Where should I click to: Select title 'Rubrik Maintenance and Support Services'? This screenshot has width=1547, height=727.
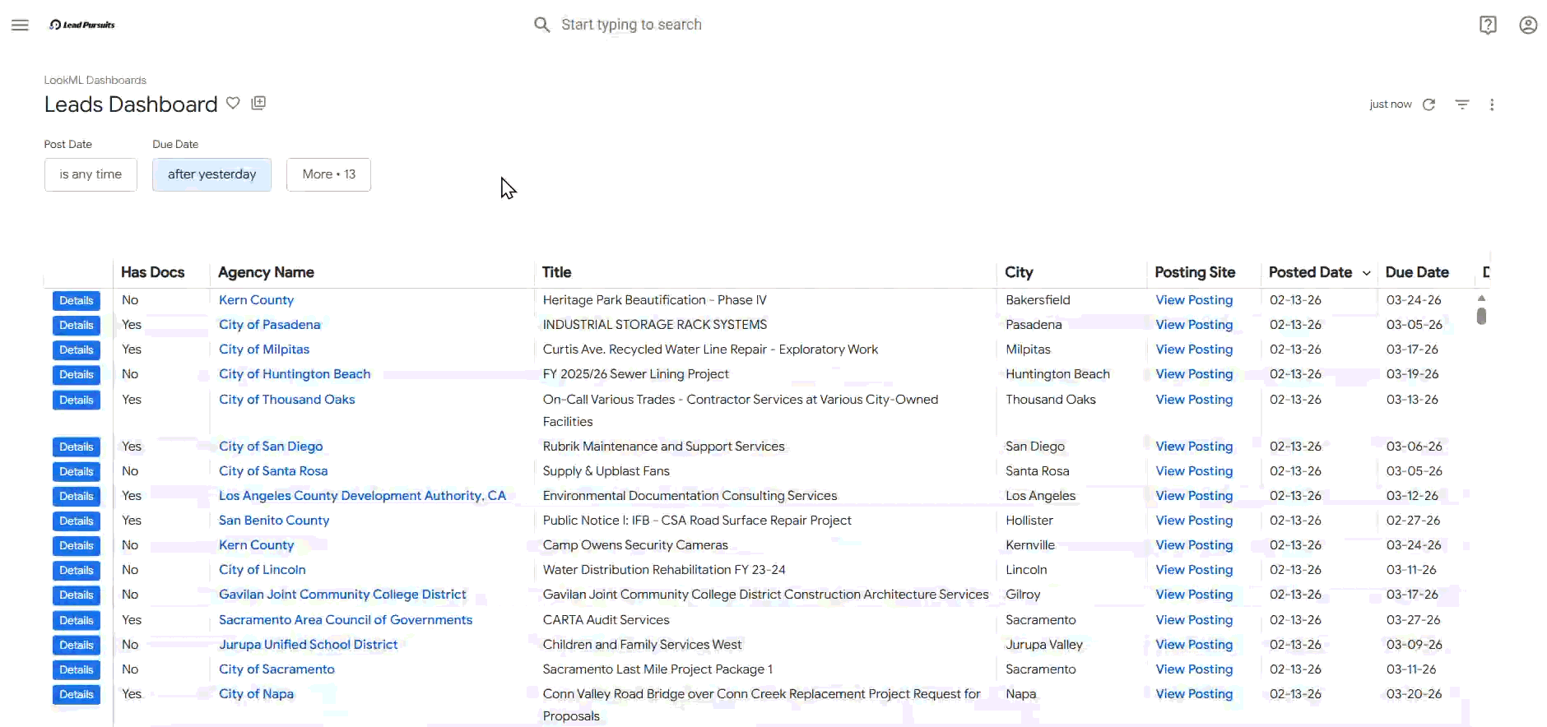click(664, 447)
